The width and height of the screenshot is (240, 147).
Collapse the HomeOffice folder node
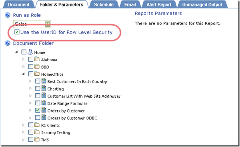click(24, 74)
